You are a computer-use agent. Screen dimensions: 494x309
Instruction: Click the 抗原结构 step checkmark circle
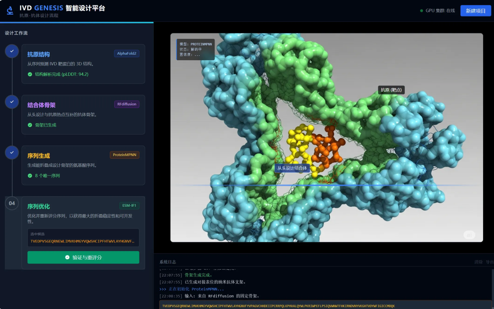[x=12, y=51]
